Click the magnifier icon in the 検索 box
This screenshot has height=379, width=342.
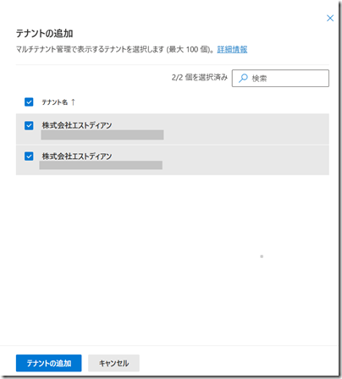(243, 78)
